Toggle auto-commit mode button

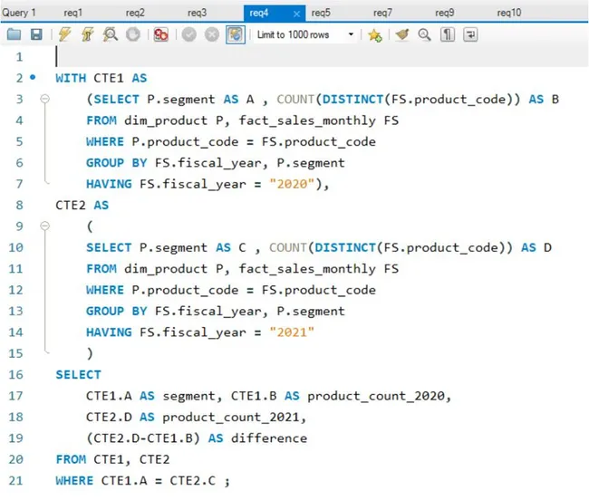click(236, 34)
